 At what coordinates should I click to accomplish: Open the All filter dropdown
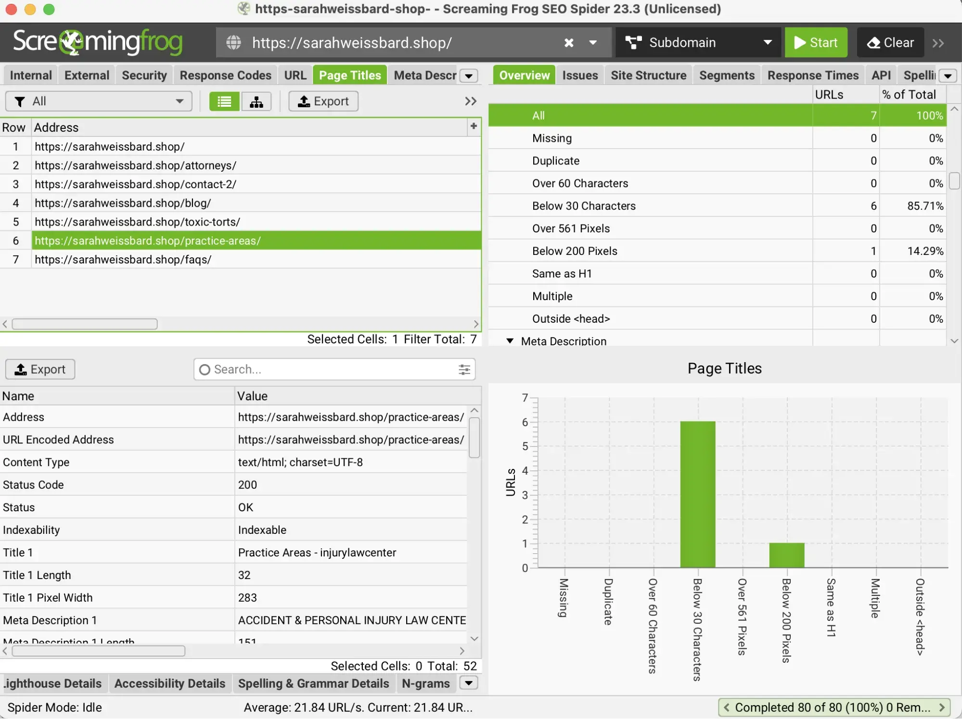click(99, 101)
